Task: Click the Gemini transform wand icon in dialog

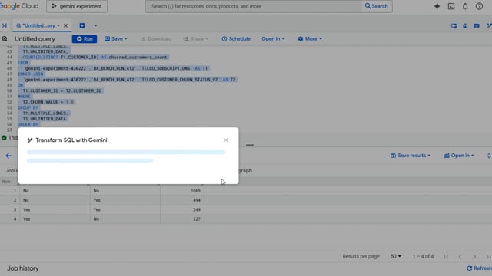Action: click(x=30, y=140)
